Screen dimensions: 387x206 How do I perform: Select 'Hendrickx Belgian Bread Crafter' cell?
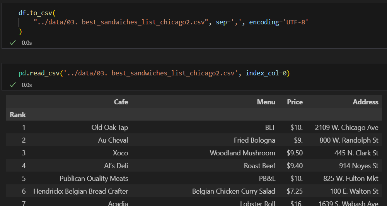pos(81,191)
